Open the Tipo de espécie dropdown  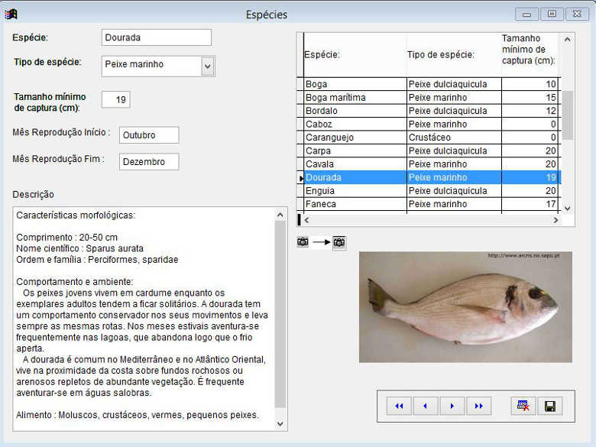208,66
